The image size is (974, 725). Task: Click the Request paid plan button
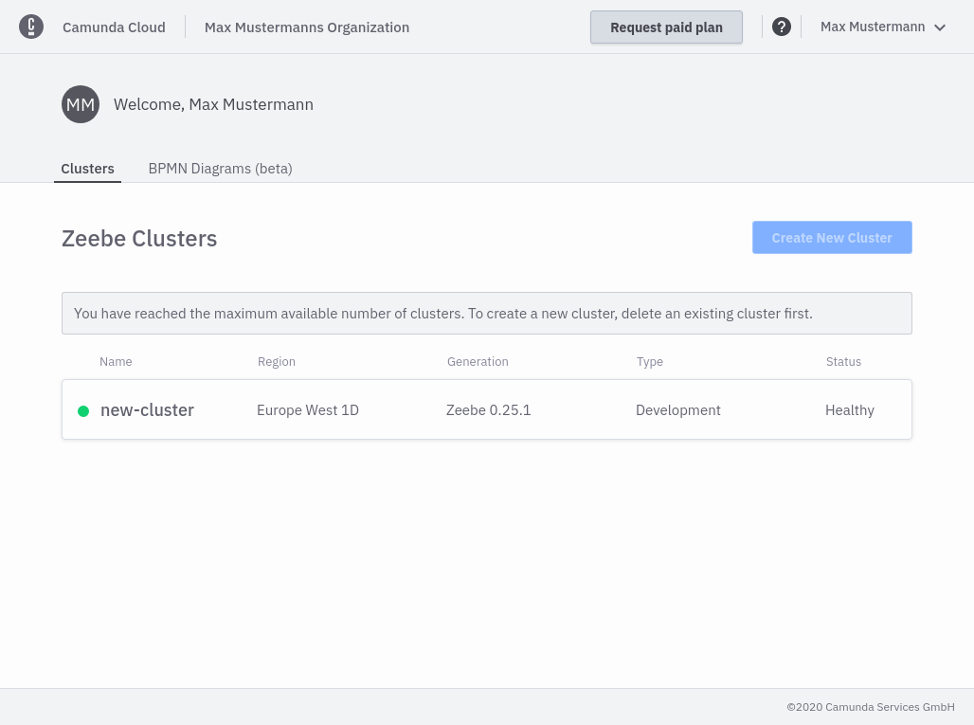666,27
